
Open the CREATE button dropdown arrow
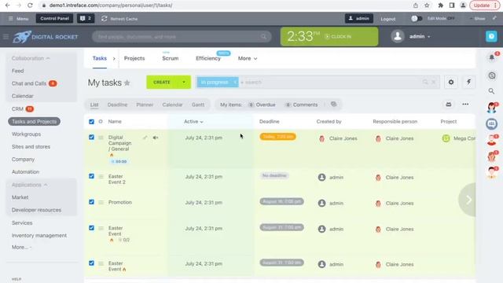pos(184,82)
